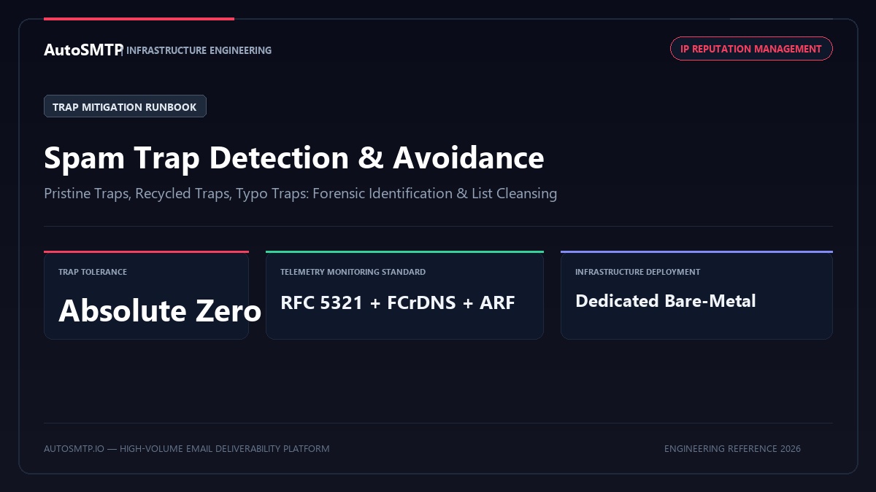Click the Trap Mitigation Runbook tag

coord(125,106)
